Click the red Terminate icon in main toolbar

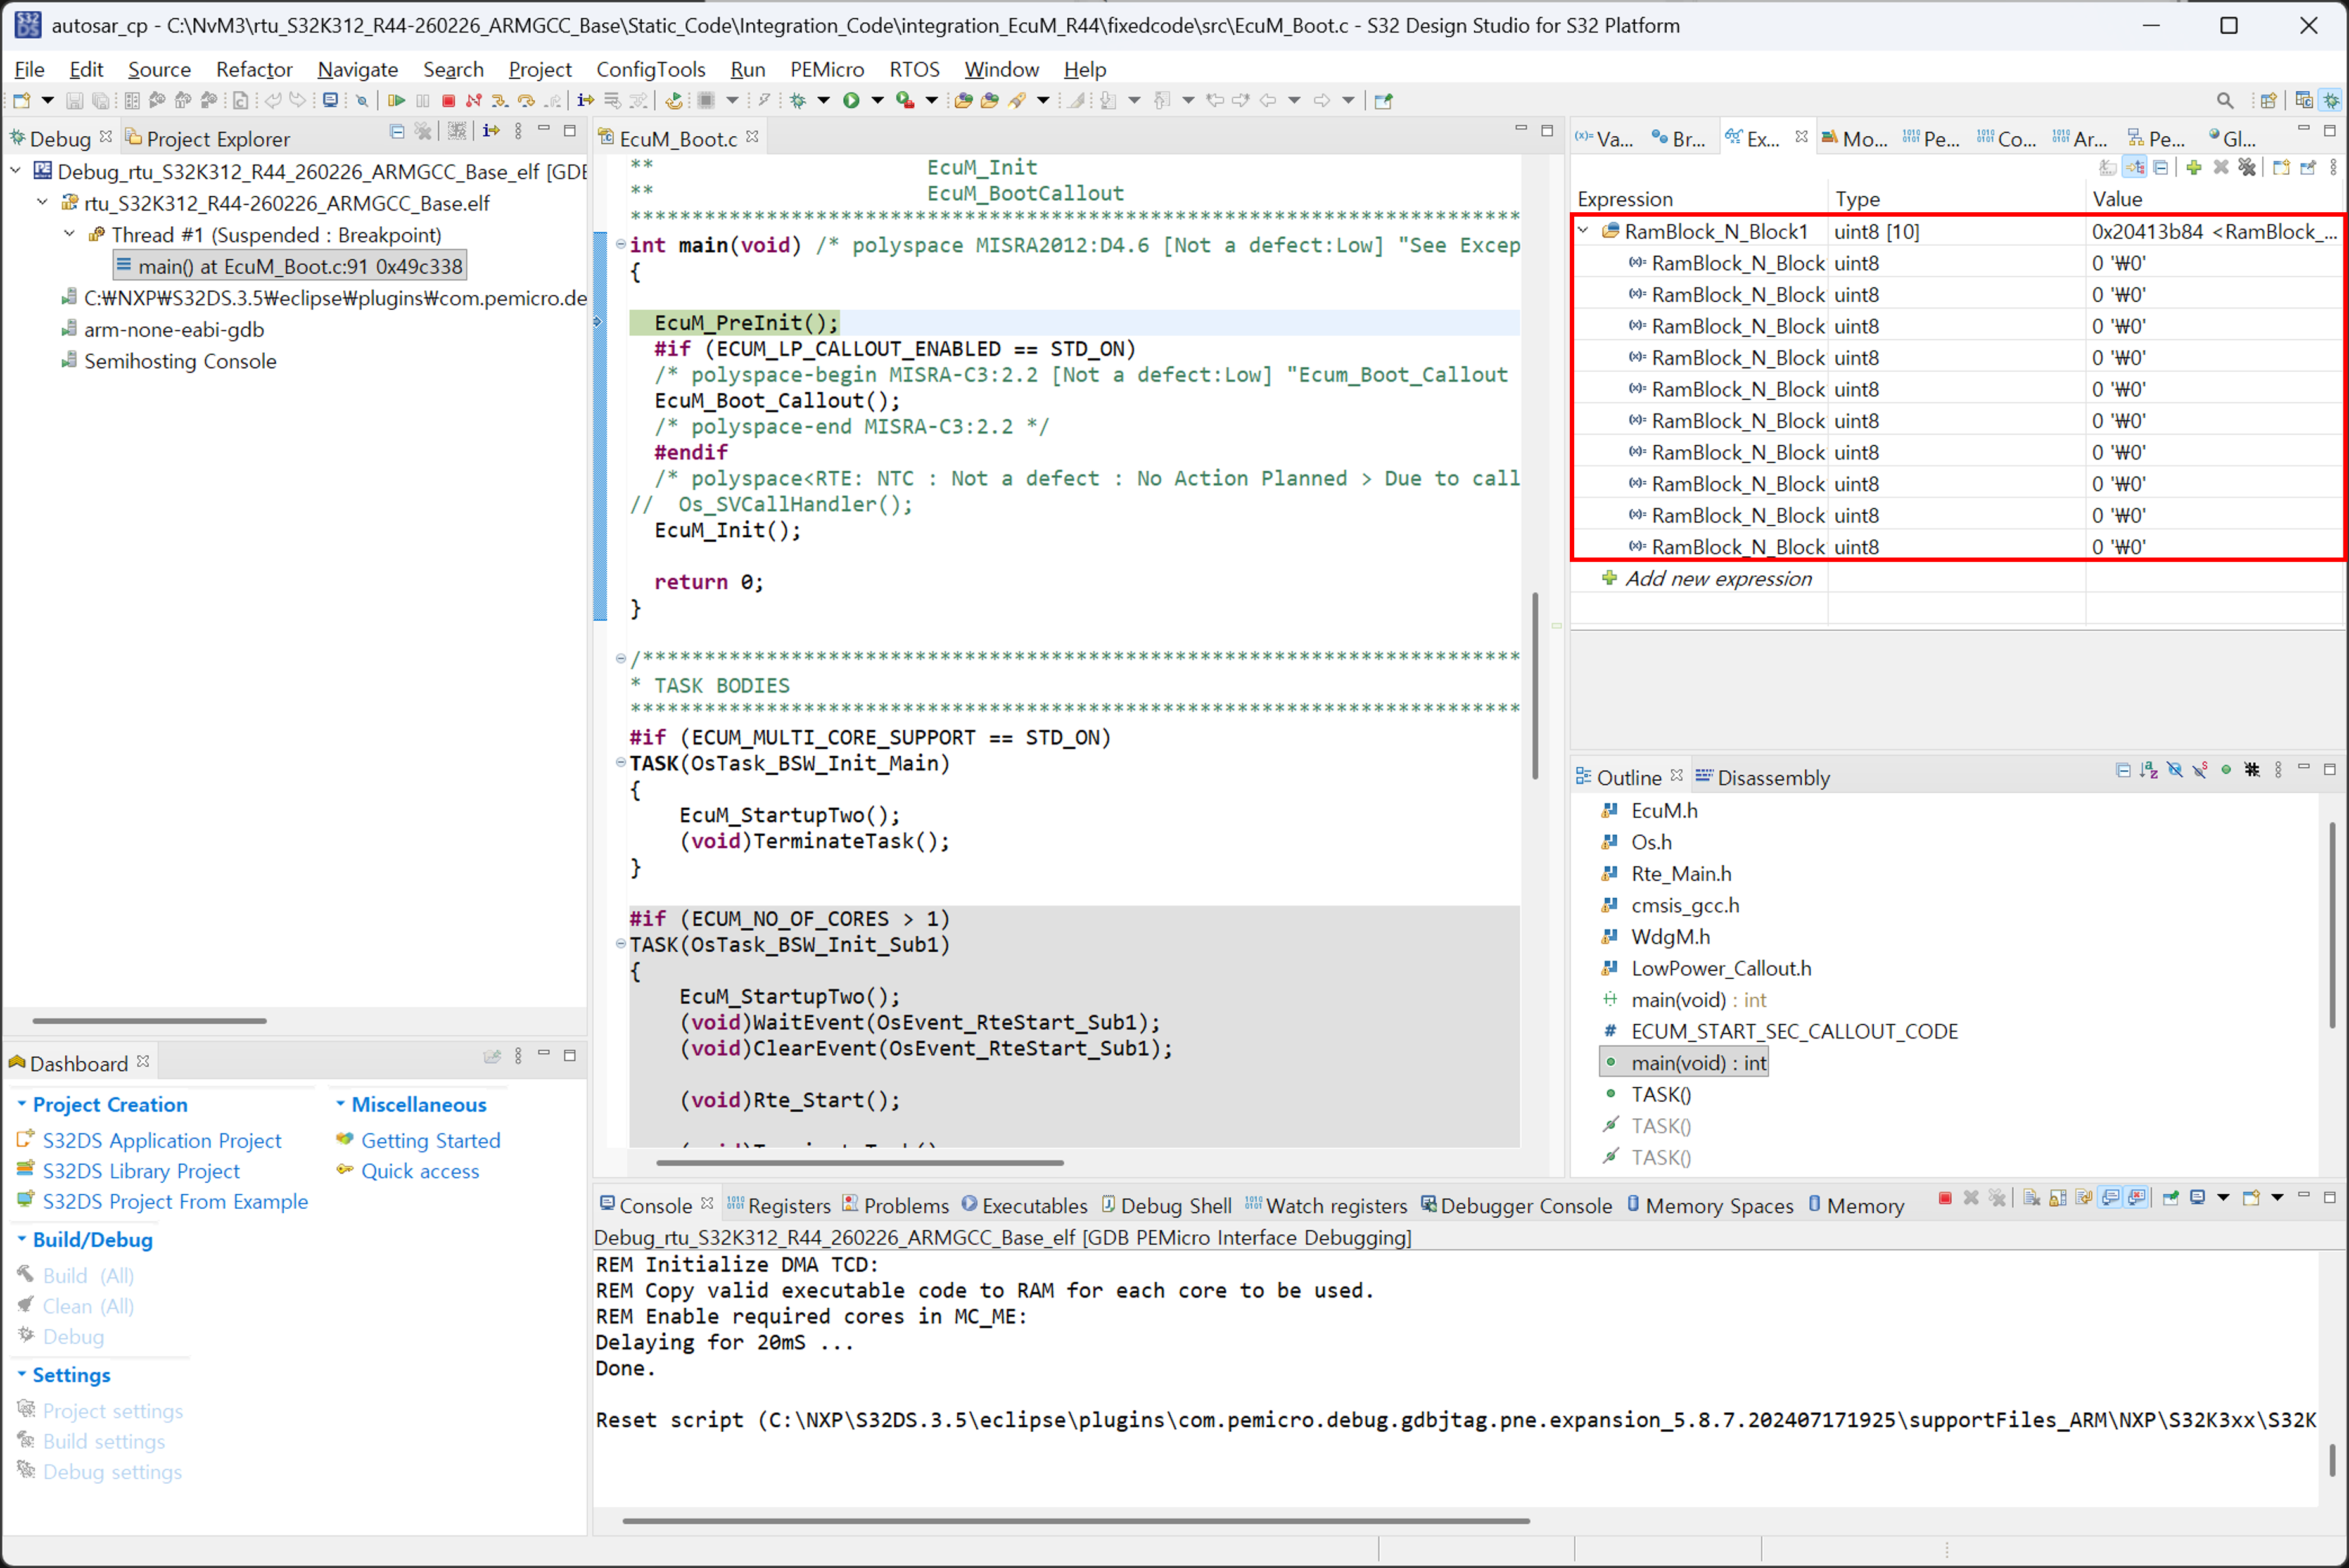448,100
